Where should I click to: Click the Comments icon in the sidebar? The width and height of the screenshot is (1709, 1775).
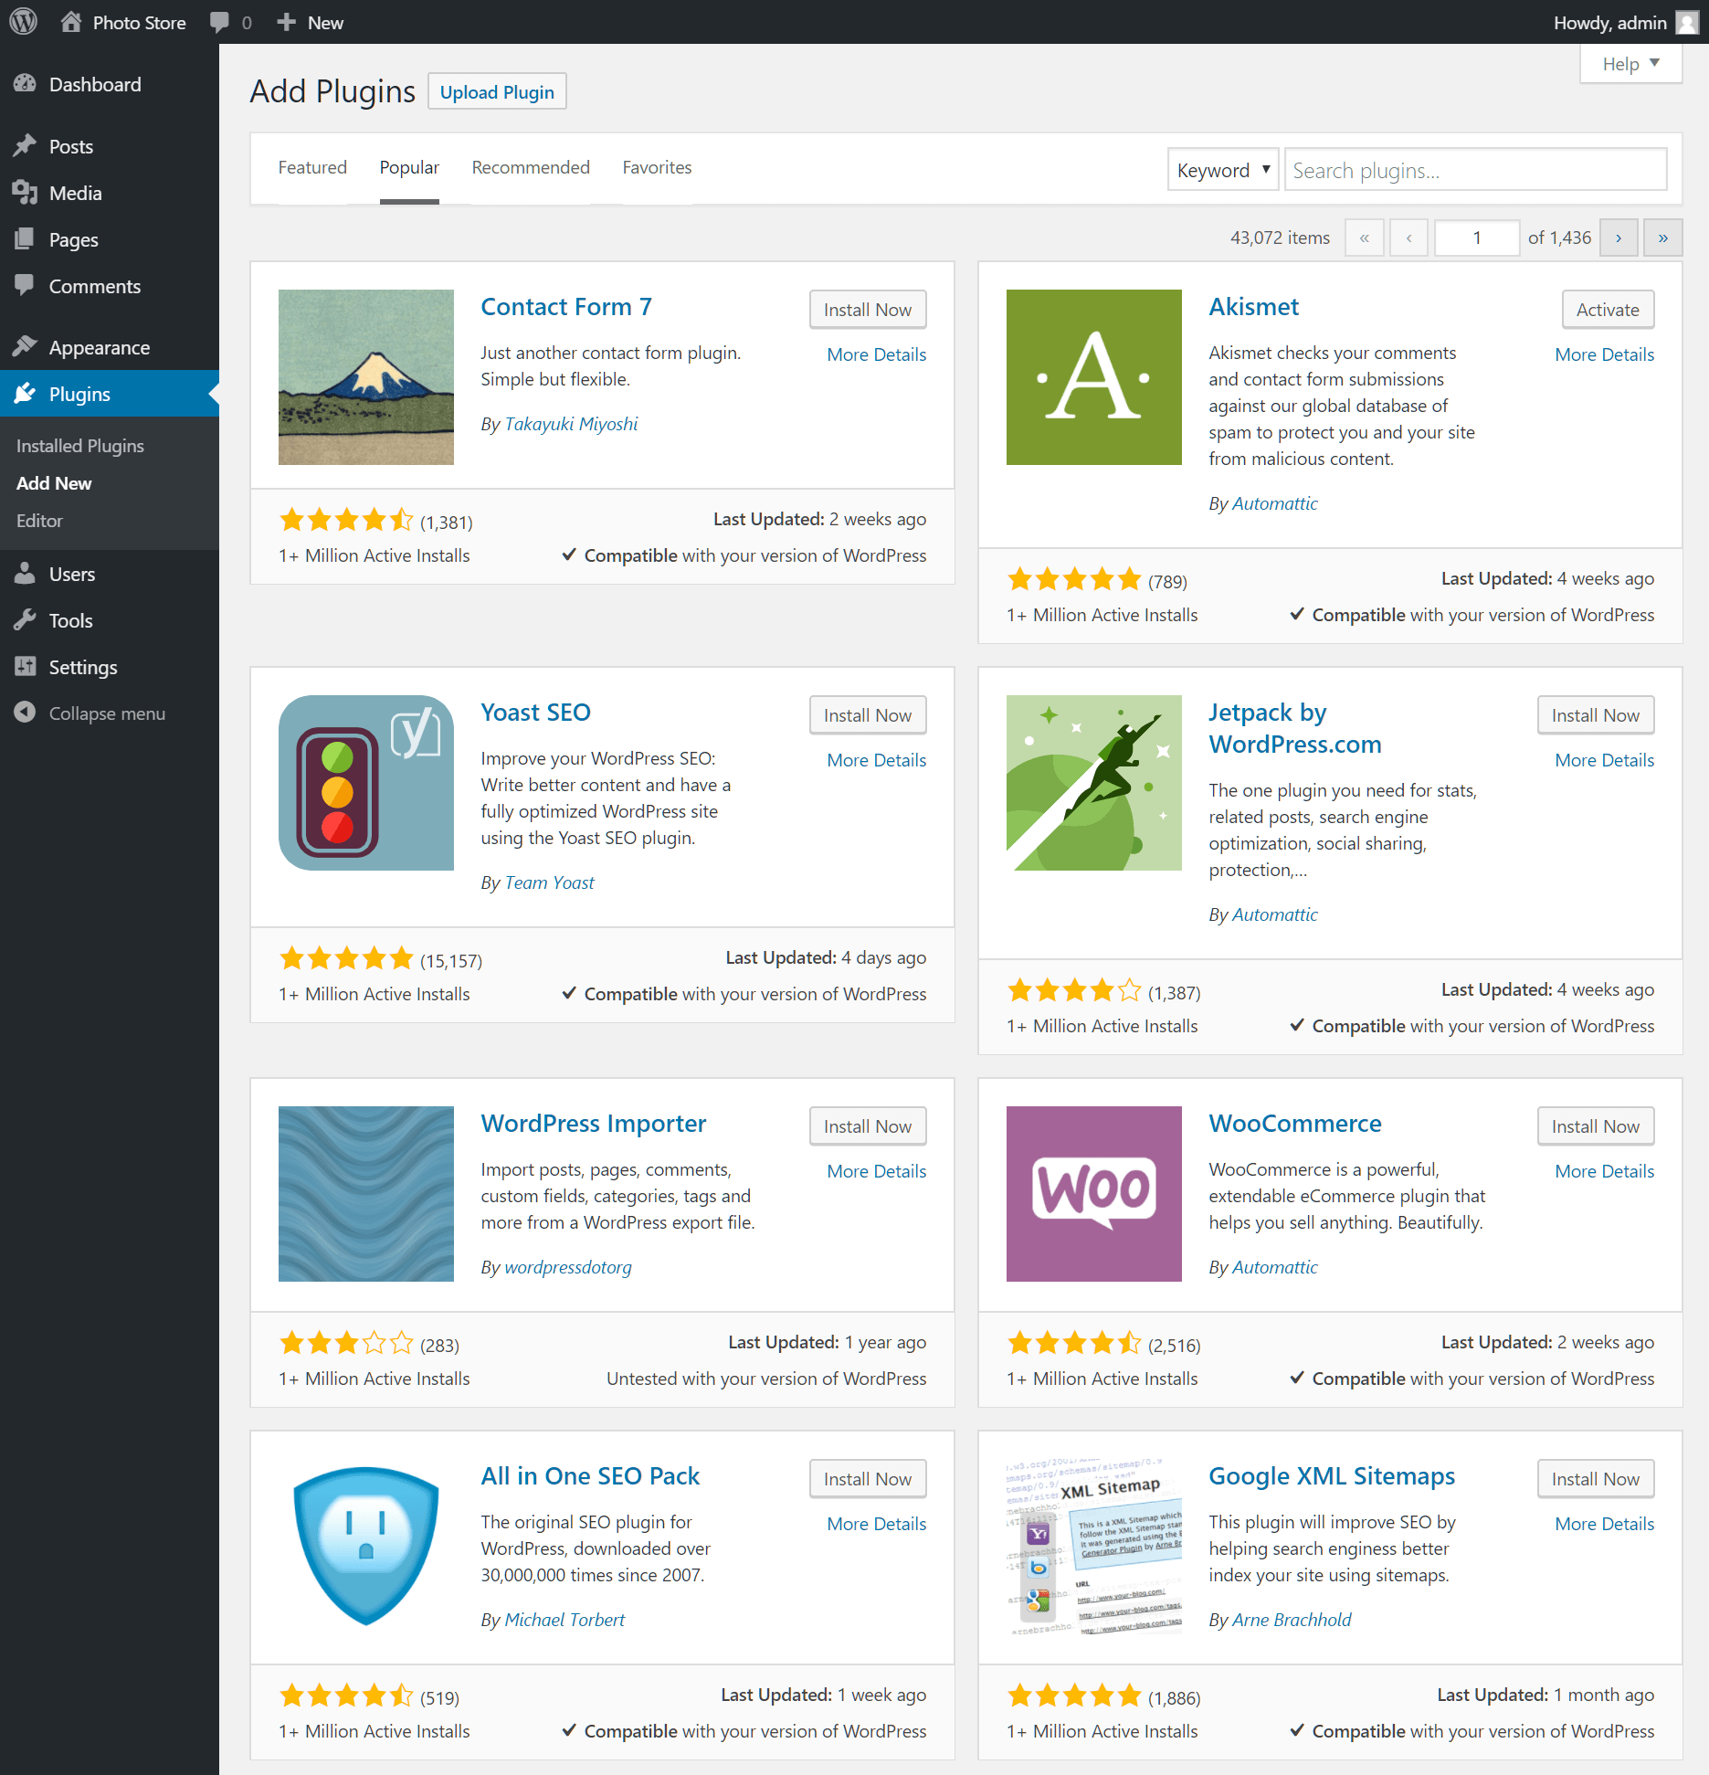pos(25,286)
